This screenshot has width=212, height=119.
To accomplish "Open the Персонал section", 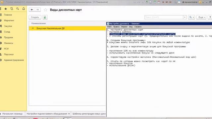I will click(9, 54).
